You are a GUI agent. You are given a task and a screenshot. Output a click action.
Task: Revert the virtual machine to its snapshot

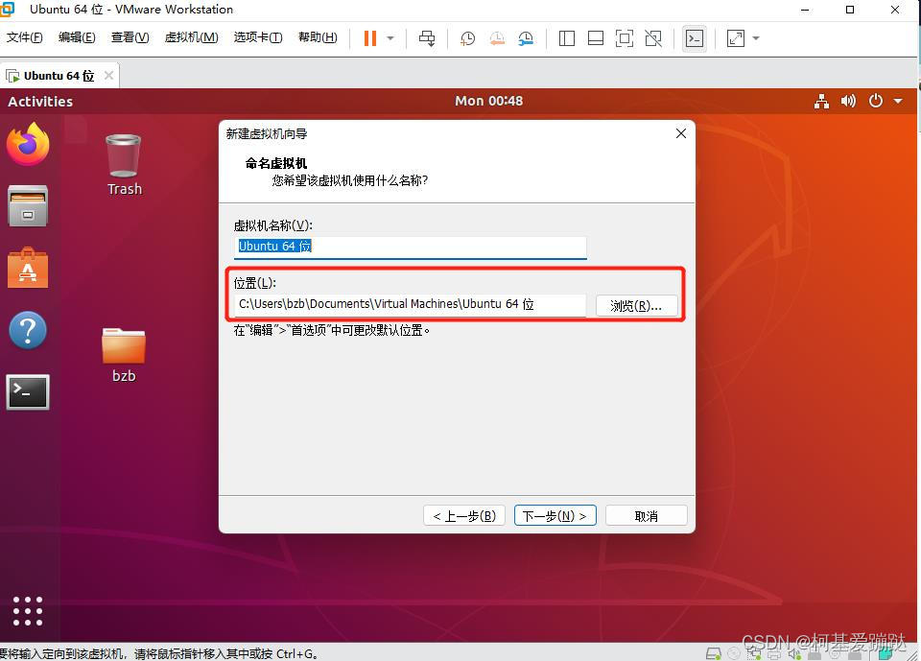click(497, 38)
